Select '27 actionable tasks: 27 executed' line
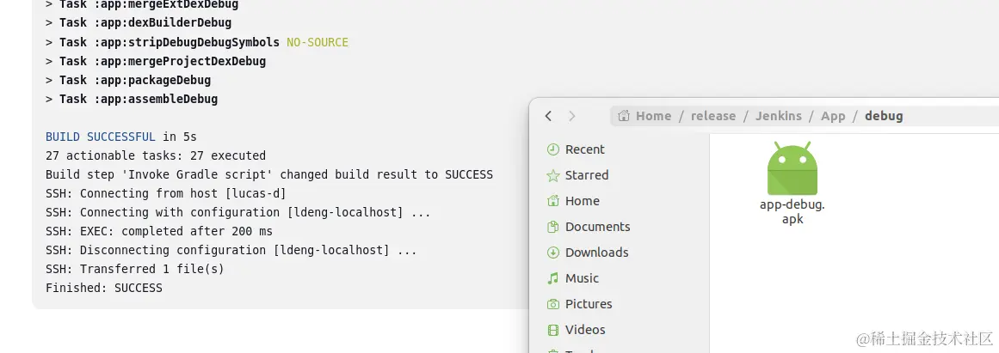Screen dimensions: 999x353 (x=156, y=155)
